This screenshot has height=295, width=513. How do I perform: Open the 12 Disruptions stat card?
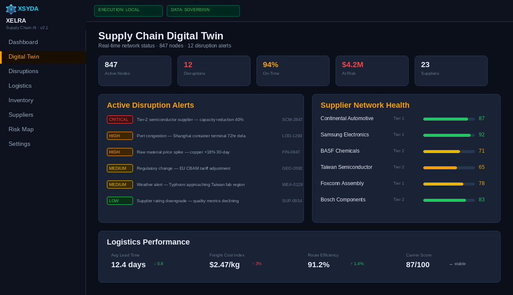pos(214,71)
